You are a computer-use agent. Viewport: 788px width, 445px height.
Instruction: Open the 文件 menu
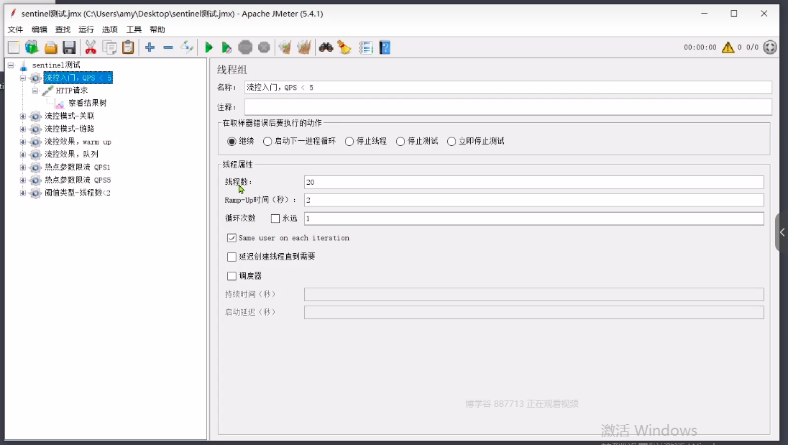pyautogui.click(x=16, y=29)
